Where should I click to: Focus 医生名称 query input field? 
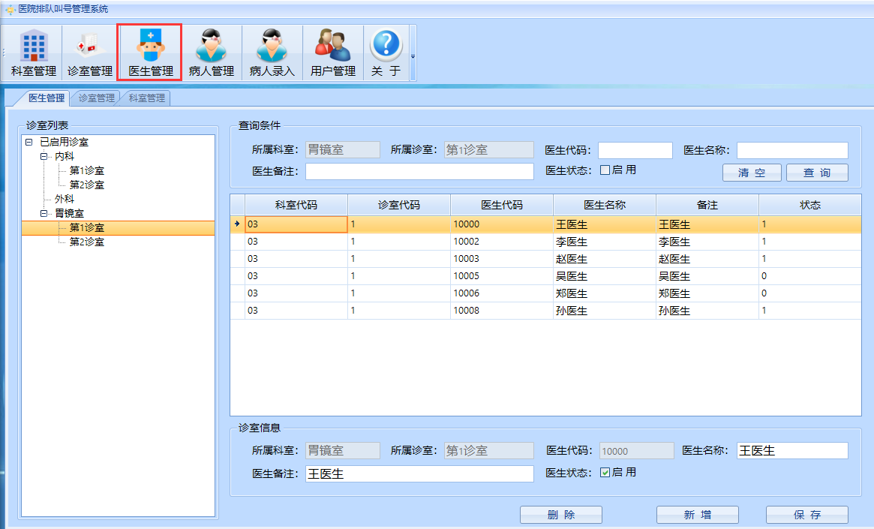793,151
